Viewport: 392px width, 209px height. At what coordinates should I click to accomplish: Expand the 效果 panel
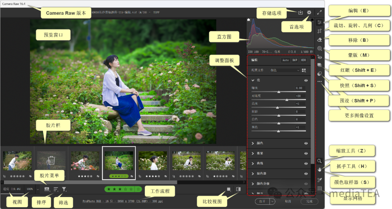click(x=253, y=153)
